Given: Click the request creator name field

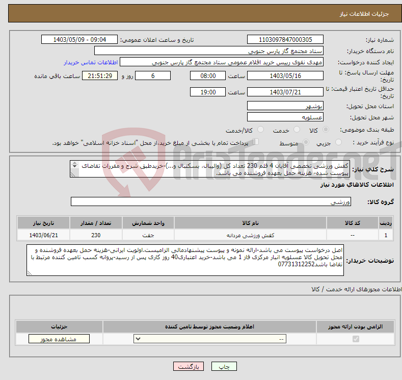Looking at the screenshot, I should (222, 62).
